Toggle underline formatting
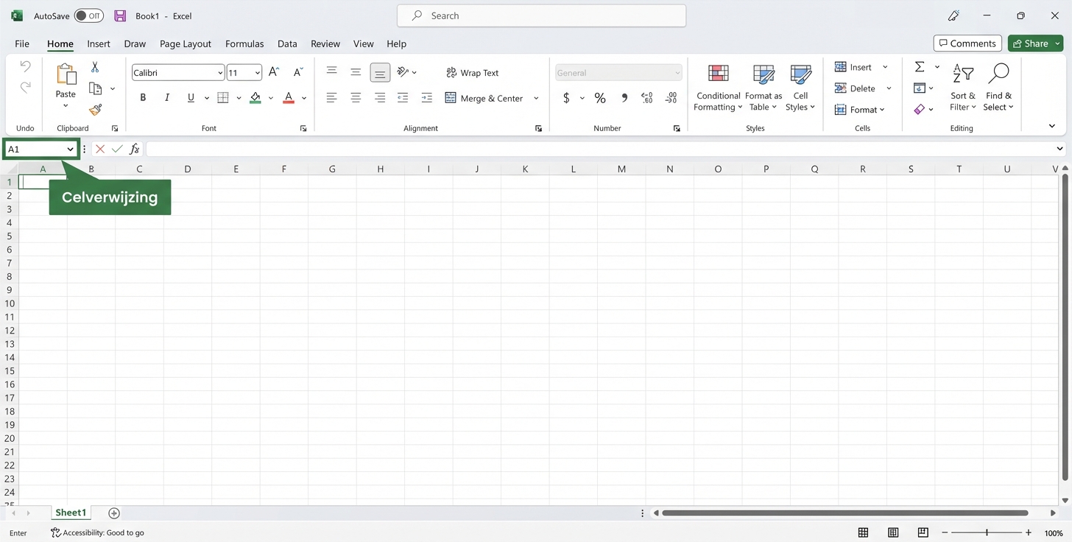Screen dimensions: 1072x542 point(191,97)
